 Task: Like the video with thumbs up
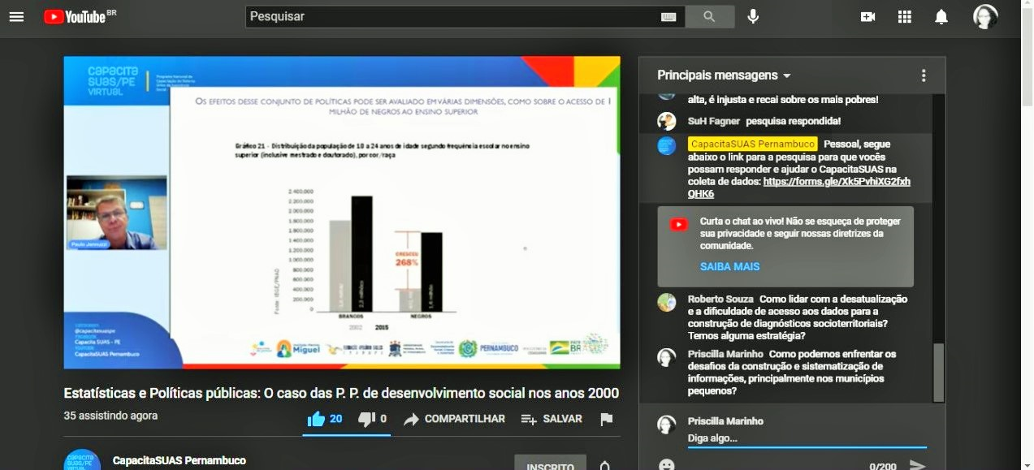[317, 419]
